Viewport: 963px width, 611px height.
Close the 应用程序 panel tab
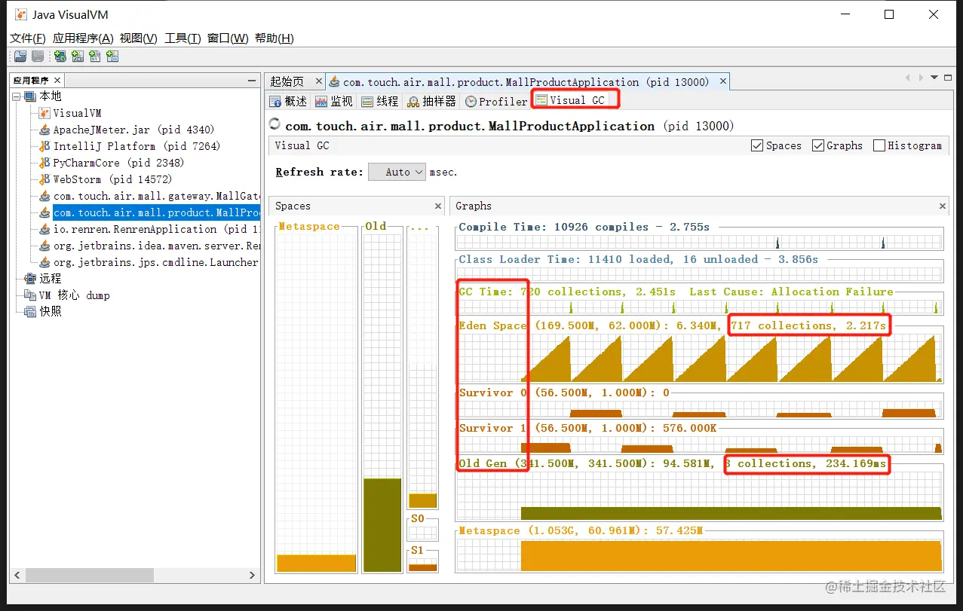(57, 81)
